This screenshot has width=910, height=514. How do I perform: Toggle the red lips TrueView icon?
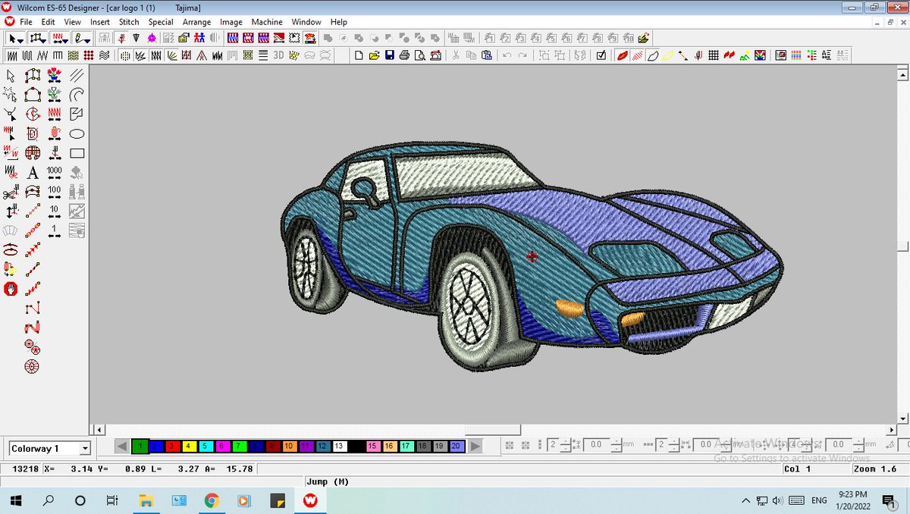pyautogui.click(x=622, y=55)
